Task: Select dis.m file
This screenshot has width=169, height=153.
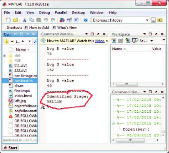Action: click(x=16, y=86)
